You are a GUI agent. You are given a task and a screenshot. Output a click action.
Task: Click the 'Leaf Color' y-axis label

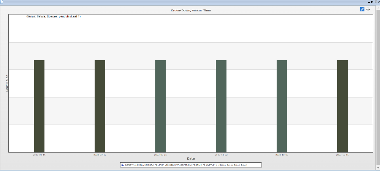coord(6,83)
